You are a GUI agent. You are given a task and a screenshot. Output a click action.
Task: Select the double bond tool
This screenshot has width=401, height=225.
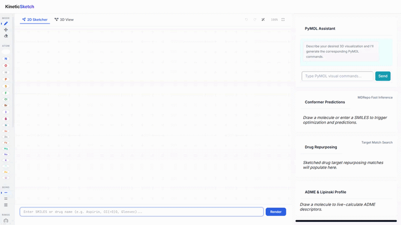tap(6, 198)
